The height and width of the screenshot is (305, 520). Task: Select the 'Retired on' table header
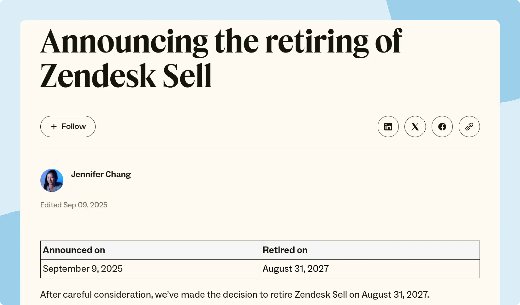(285, 250)
